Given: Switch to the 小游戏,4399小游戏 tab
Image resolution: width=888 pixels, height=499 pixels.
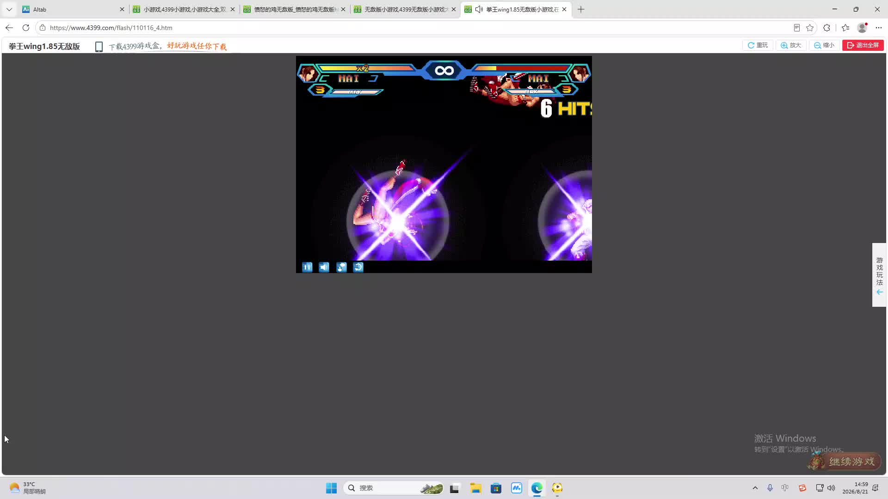Looking at the screenshot, I should click(184, 9).
